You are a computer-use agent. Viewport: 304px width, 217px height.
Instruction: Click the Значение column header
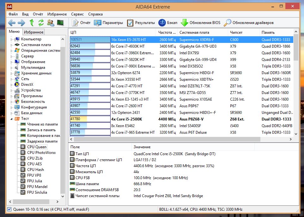point(193,147)
